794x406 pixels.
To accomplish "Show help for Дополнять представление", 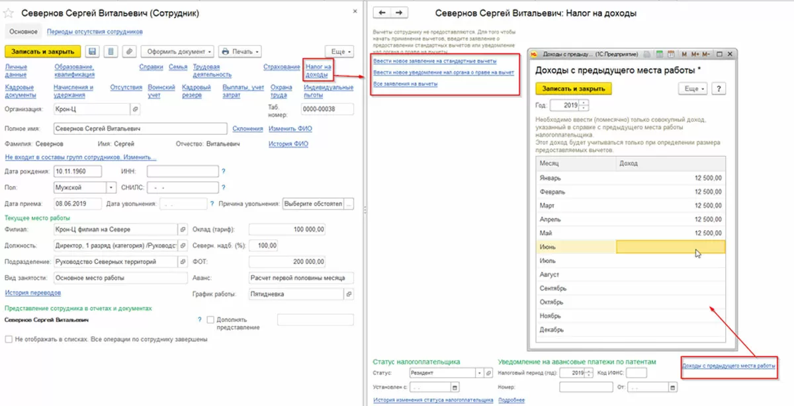I will click(198, 320).
